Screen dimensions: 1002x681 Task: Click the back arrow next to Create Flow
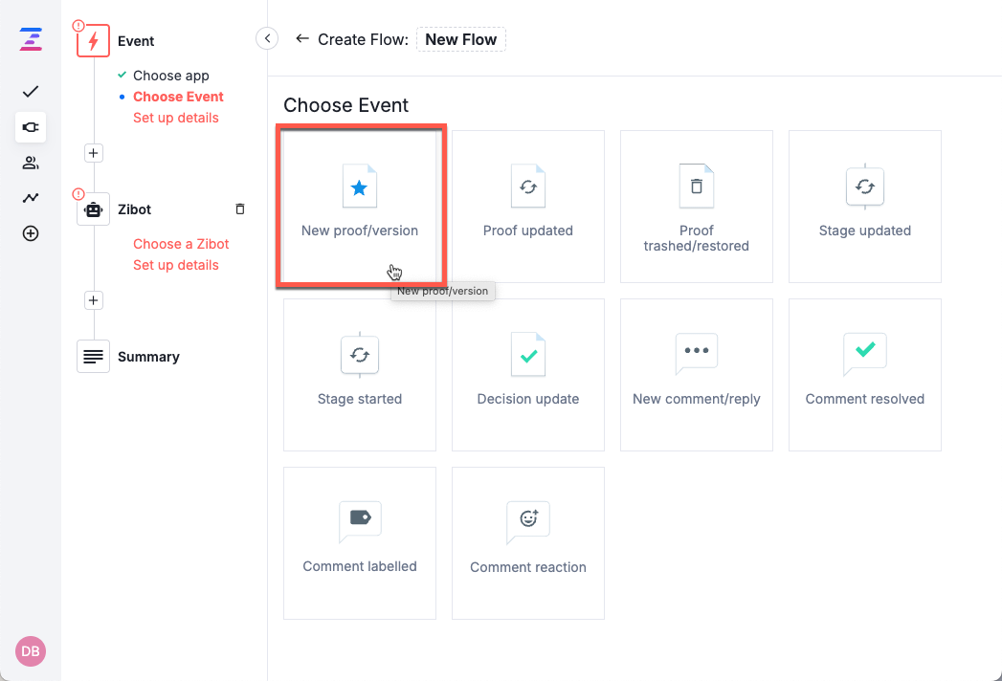point(302,39)
